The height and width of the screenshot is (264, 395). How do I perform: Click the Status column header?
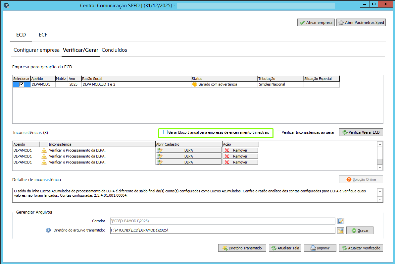224,79
